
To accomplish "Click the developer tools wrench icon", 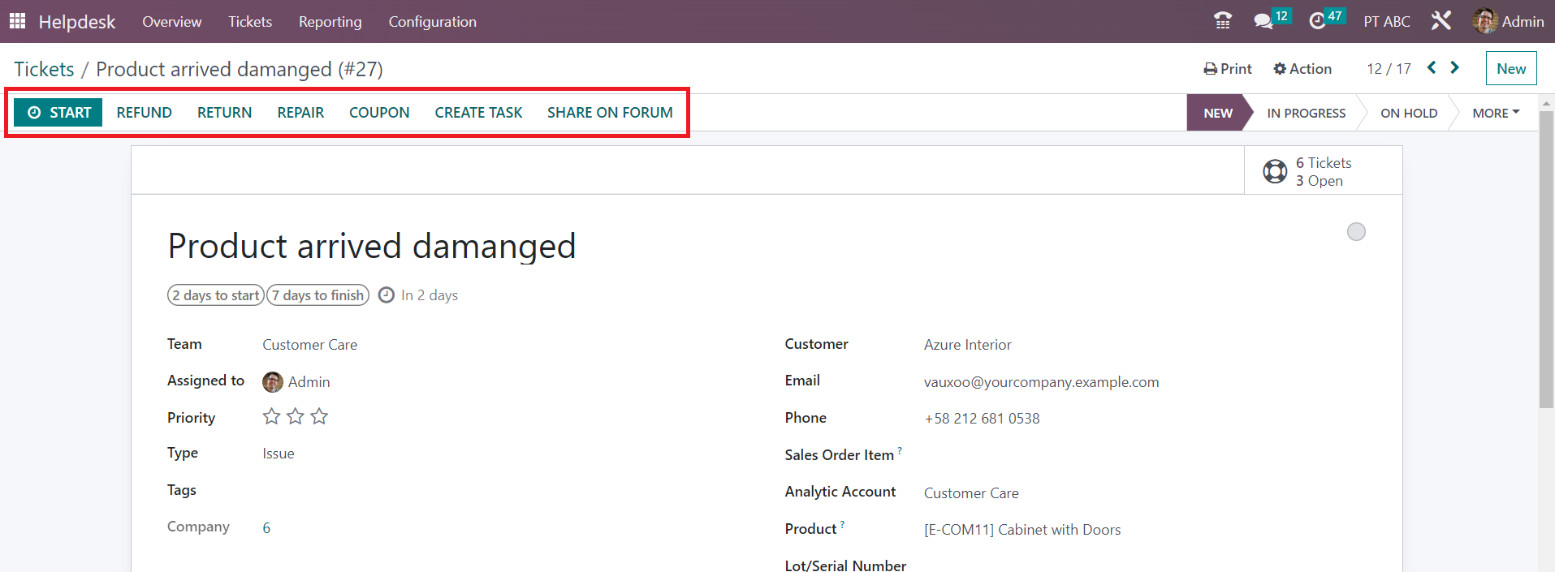I will pos(1441,21).
